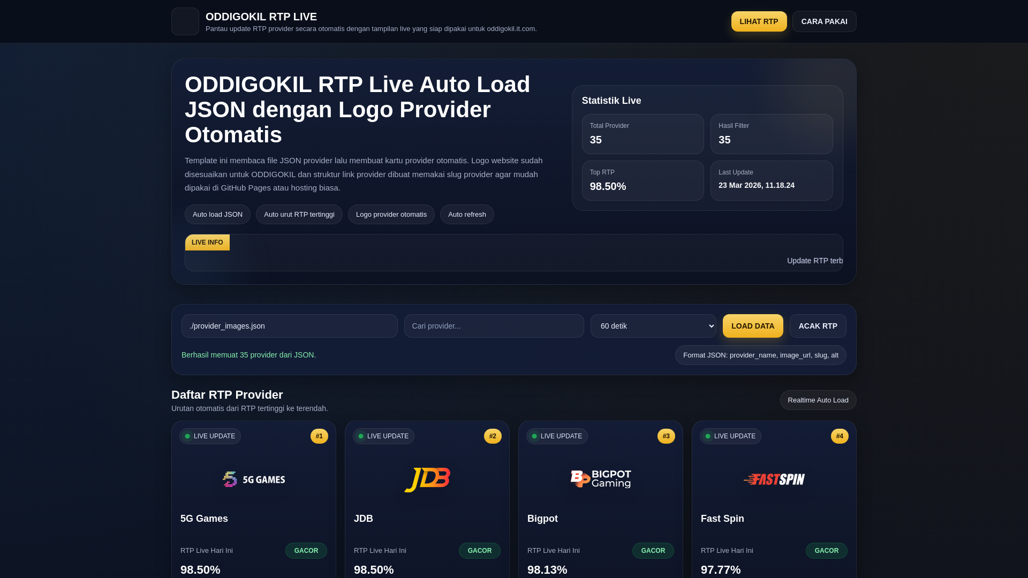Click the 5G Games provider logo
The width and height of the screenshot is (1028, 578).
(x=254, y=479)
